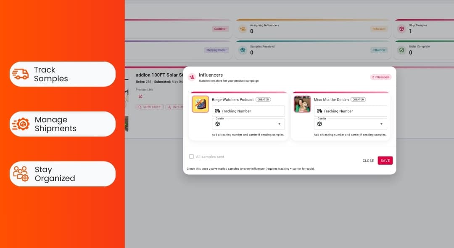The height and width of the screenshot is (248, 454).
Task: Click the 'addlon 100FT Solar' order title
Action: (159, 75)
